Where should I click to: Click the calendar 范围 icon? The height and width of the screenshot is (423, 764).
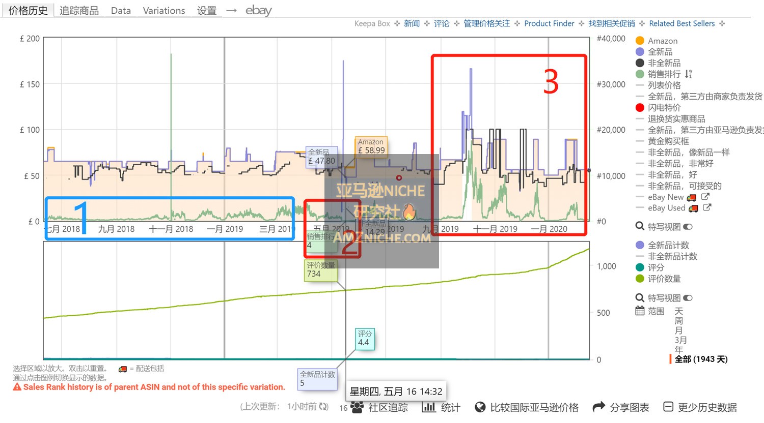[x=640, y=311]
